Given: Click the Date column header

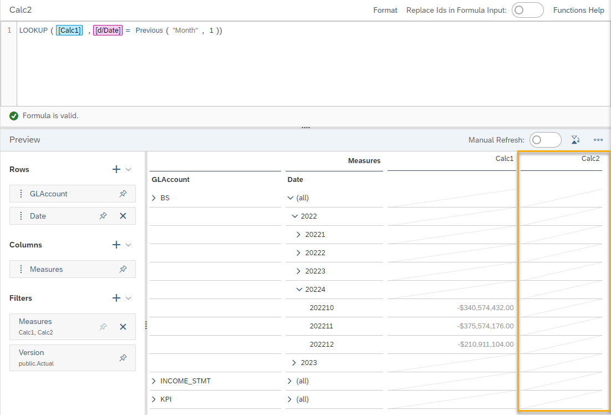Looking at the screenshot, I should pyautogui.click(x=295, y=180).
